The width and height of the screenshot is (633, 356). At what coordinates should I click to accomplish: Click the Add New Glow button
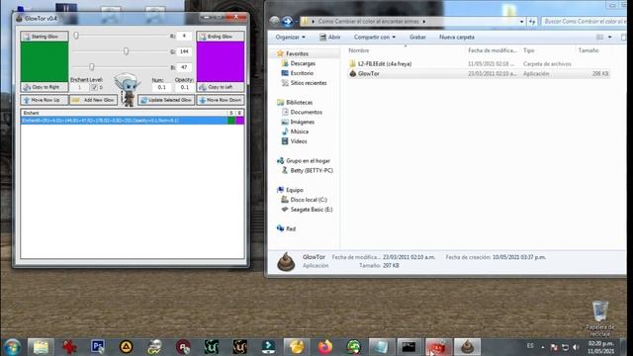tap(93, 100)
